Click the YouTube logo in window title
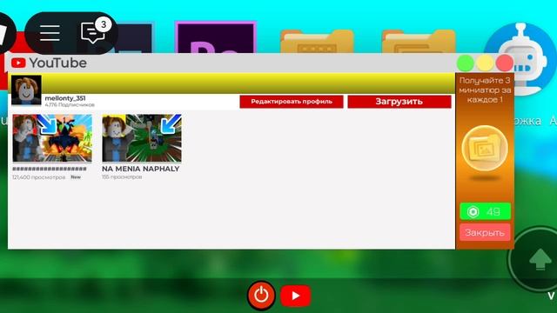The width and height of the screenshot is (557, 313). (x=49, y=63)
